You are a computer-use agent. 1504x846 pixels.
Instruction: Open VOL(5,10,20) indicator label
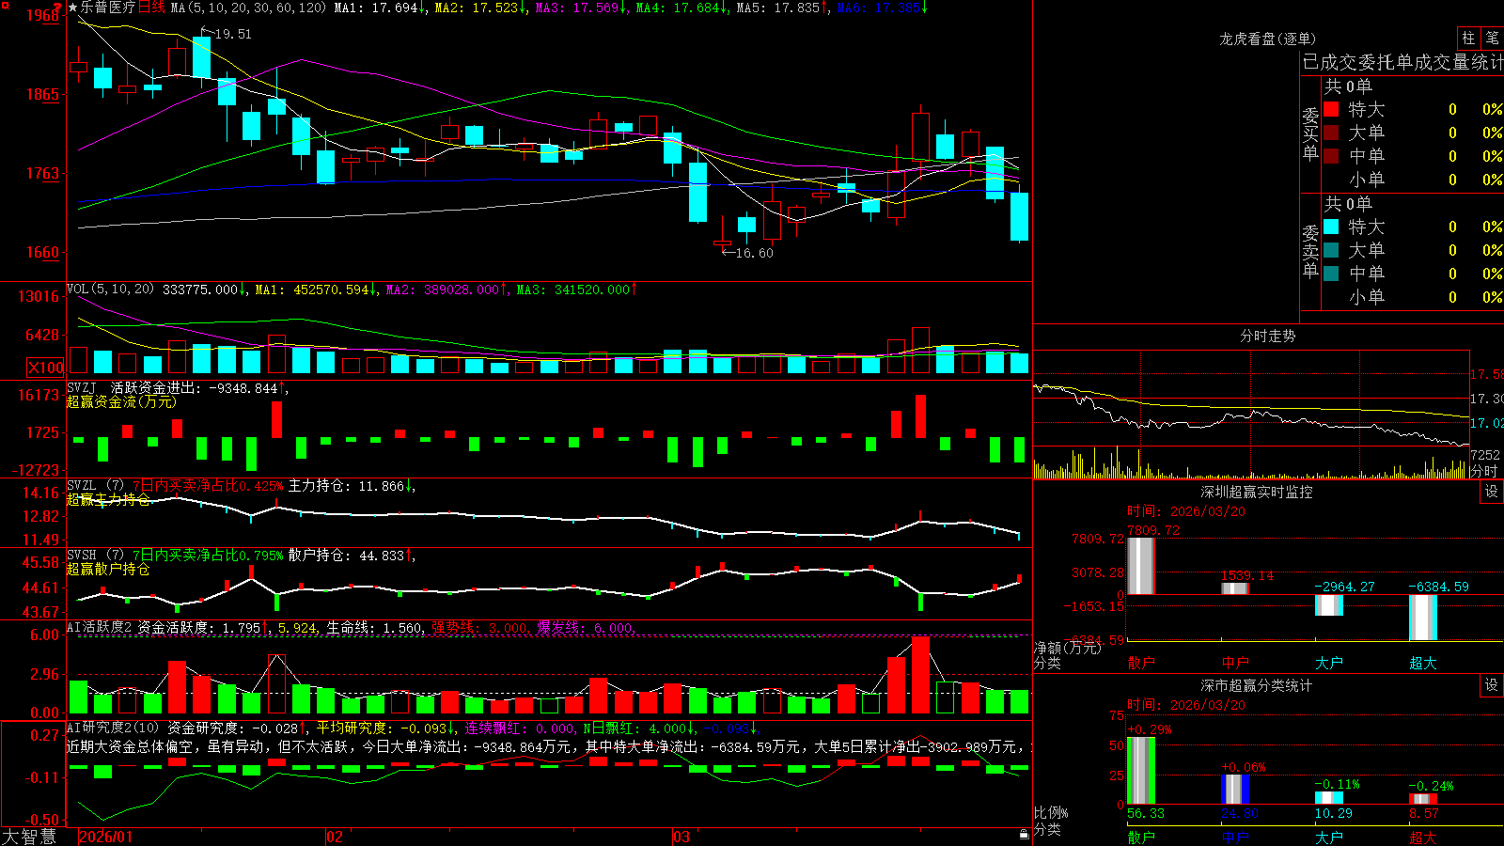point(110,290)
